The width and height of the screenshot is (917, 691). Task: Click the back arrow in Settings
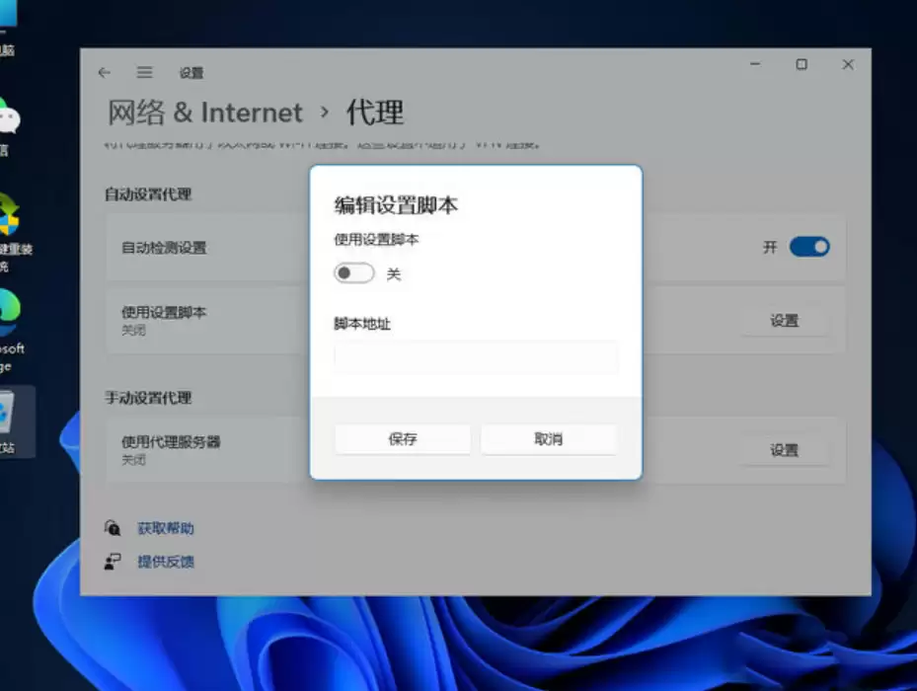pyautogui.click(x=104, y=72)
